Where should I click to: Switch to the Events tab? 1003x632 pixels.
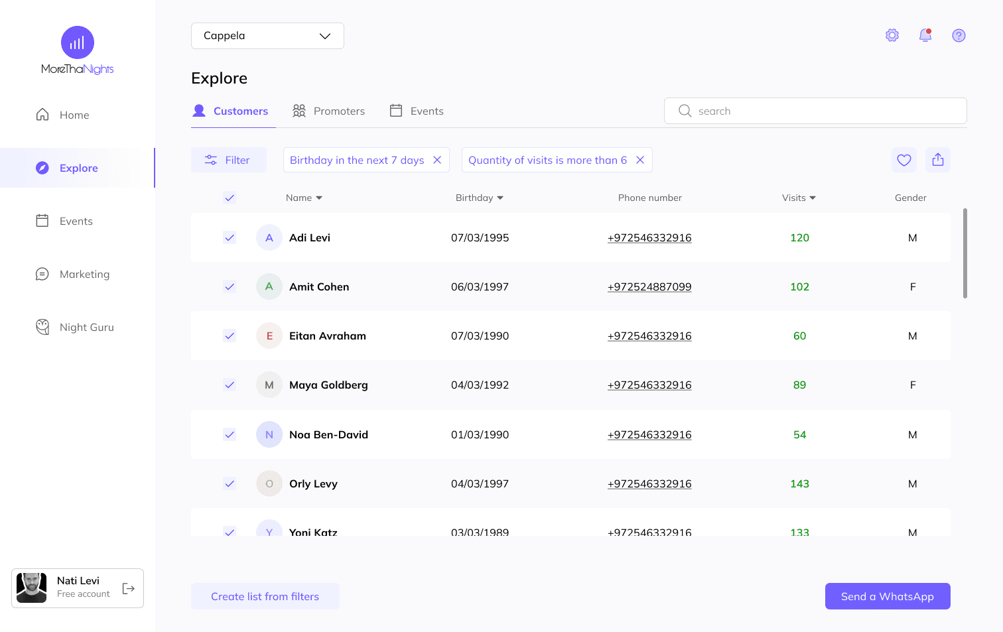point(416,111)
